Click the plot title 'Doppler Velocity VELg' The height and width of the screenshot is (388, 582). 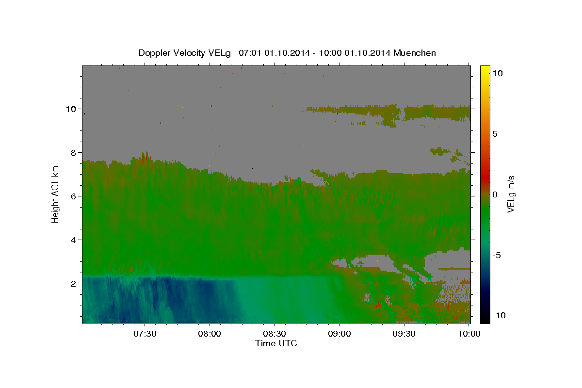186,53
